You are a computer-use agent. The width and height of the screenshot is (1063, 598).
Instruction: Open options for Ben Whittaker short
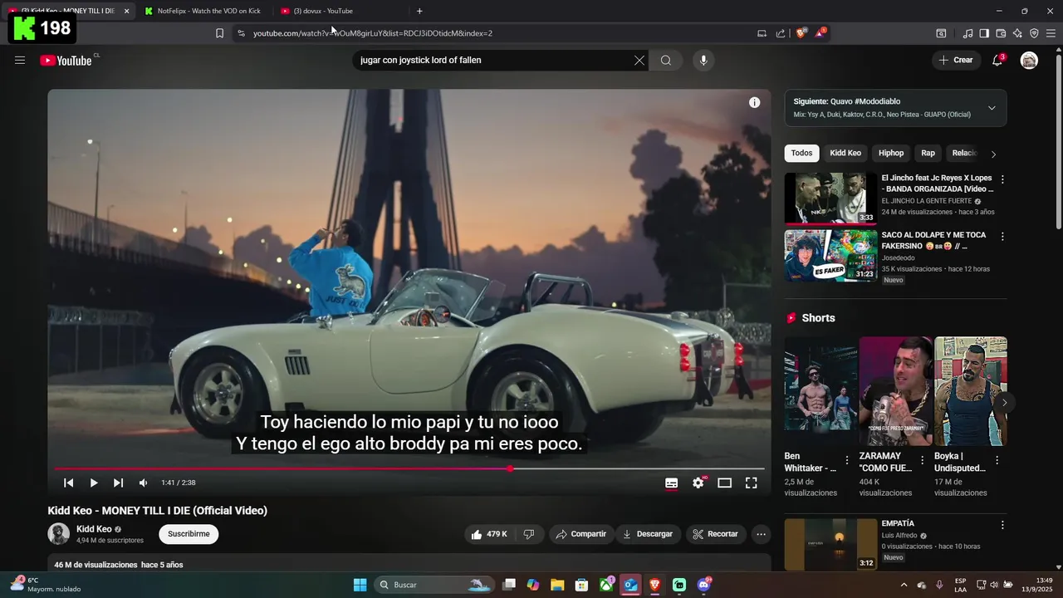coord(847,460)
